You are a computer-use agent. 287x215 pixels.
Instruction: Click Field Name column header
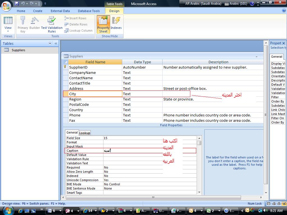pos(95,62)
